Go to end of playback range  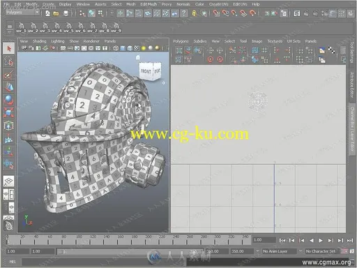(x=350, y=240)
